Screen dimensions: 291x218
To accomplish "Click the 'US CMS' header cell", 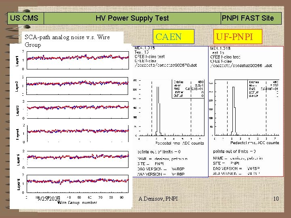I will tap(25, 18).
